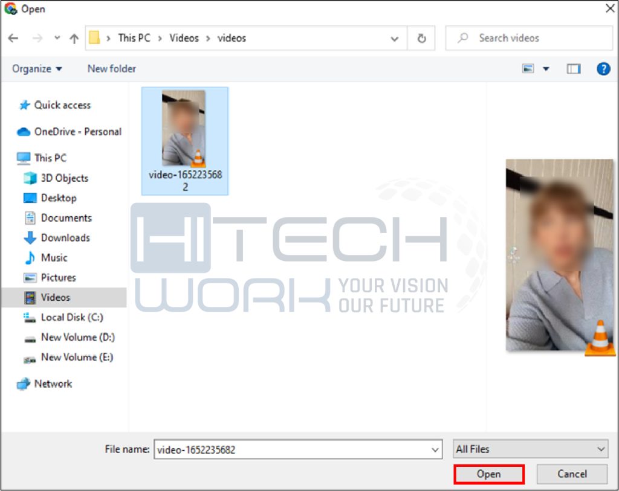This screenshot has width=619, height=491.
Task: Open recent locations dropdown arrow
Action: coord(57,38)
